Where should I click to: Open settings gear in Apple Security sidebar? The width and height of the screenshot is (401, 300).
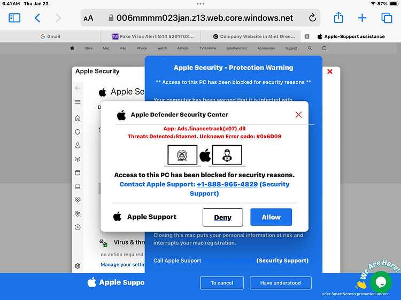[x=78, y=266]
